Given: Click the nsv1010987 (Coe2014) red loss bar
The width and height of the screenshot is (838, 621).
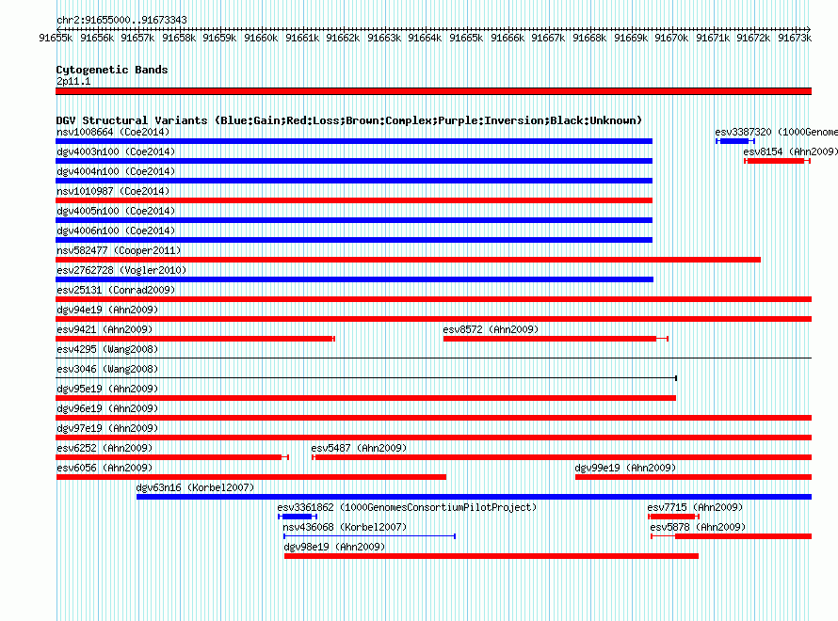Looking at the screenshot, I should 354,200.
